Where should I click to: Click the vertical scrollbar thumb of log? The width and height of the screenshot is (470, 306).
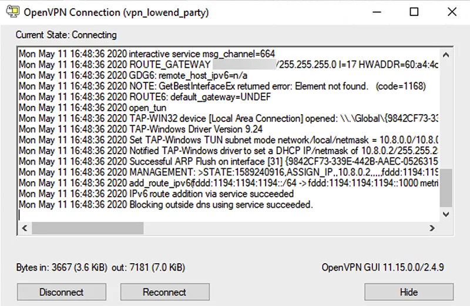446,188
